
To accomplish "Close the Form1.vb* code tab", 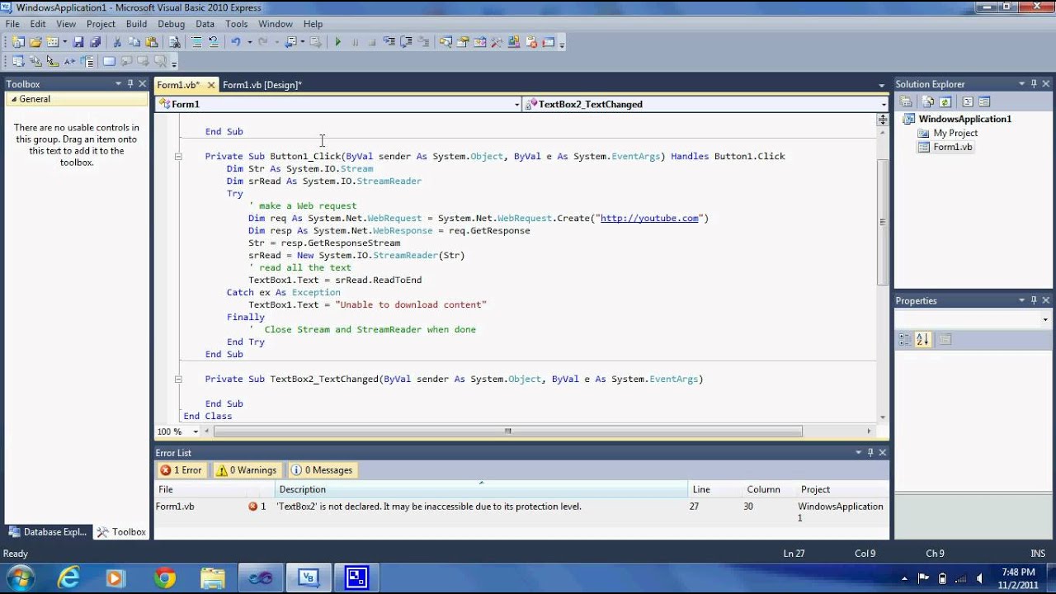I will (211, 85).
